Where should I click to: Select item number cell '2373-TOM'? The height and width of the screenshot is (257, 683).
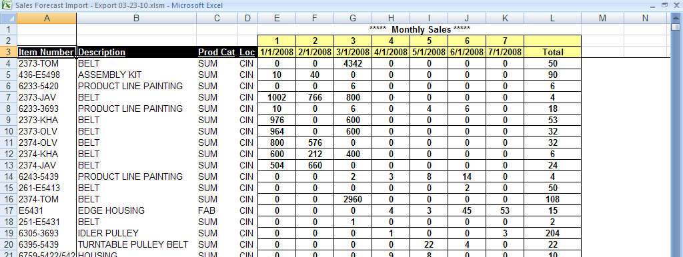click(47, 63)
